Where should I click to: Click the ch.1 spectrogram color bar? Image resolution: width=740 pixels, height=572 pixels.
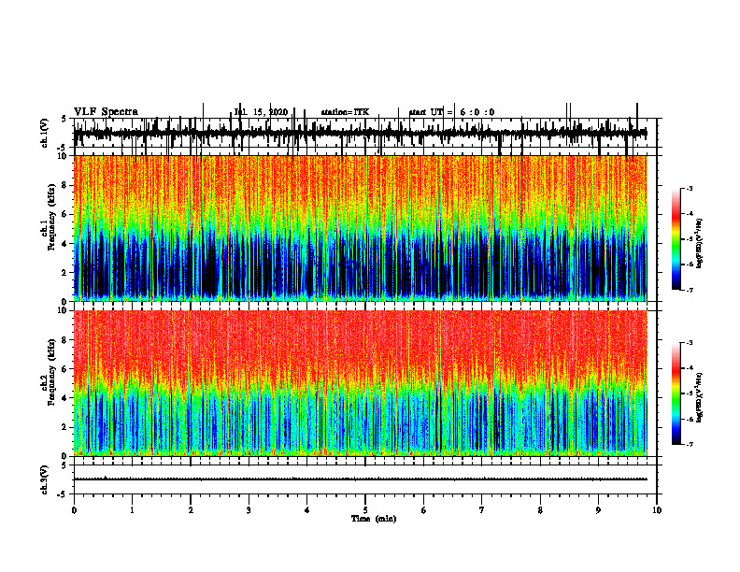click(x=676, y=239)
